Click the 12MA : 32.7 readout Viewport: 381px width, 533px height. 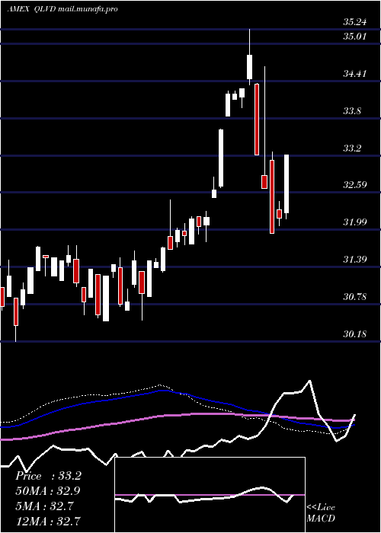[x=48, y=521]
